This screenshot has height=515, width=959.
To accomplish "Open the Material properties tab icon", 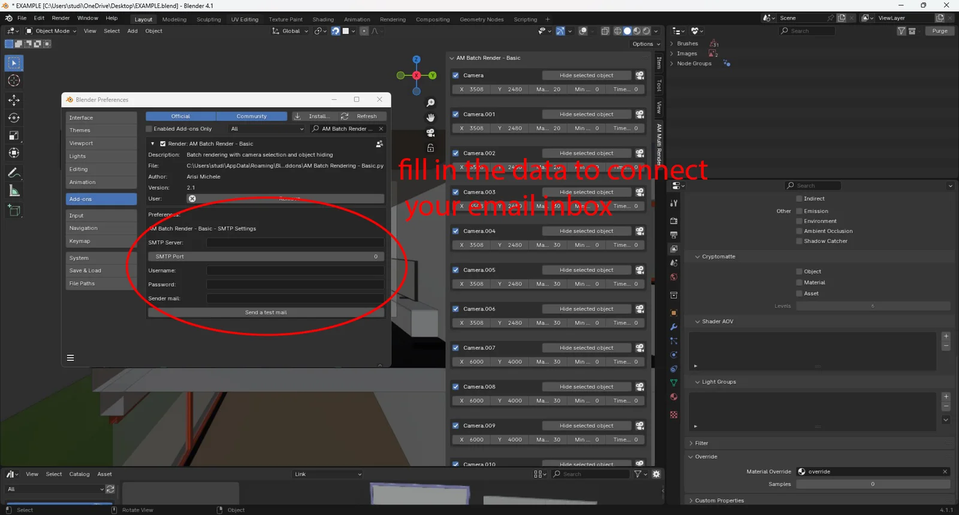I will 674,397.
